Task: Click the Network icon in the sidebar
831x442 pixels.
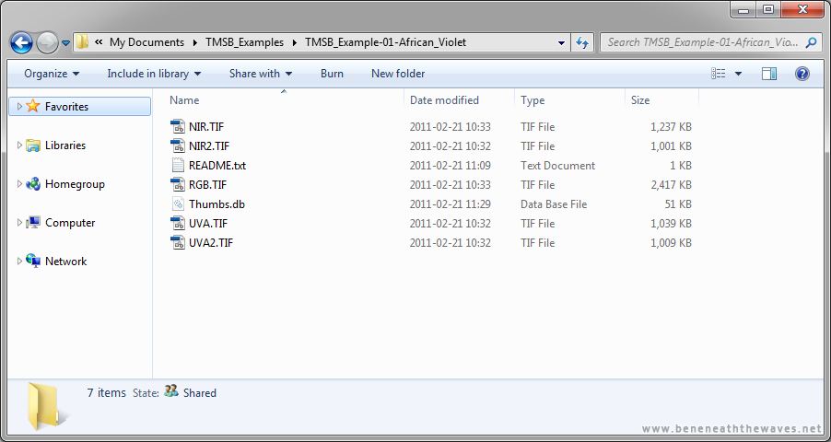Action: [x=33, y=262]
